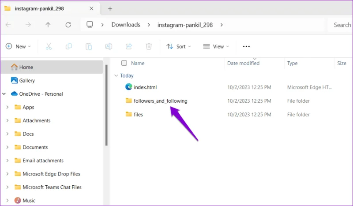Viewport: 353px width, 206px height.
Task: Open the Docs folder in sidebar
Action: (28, 134)
